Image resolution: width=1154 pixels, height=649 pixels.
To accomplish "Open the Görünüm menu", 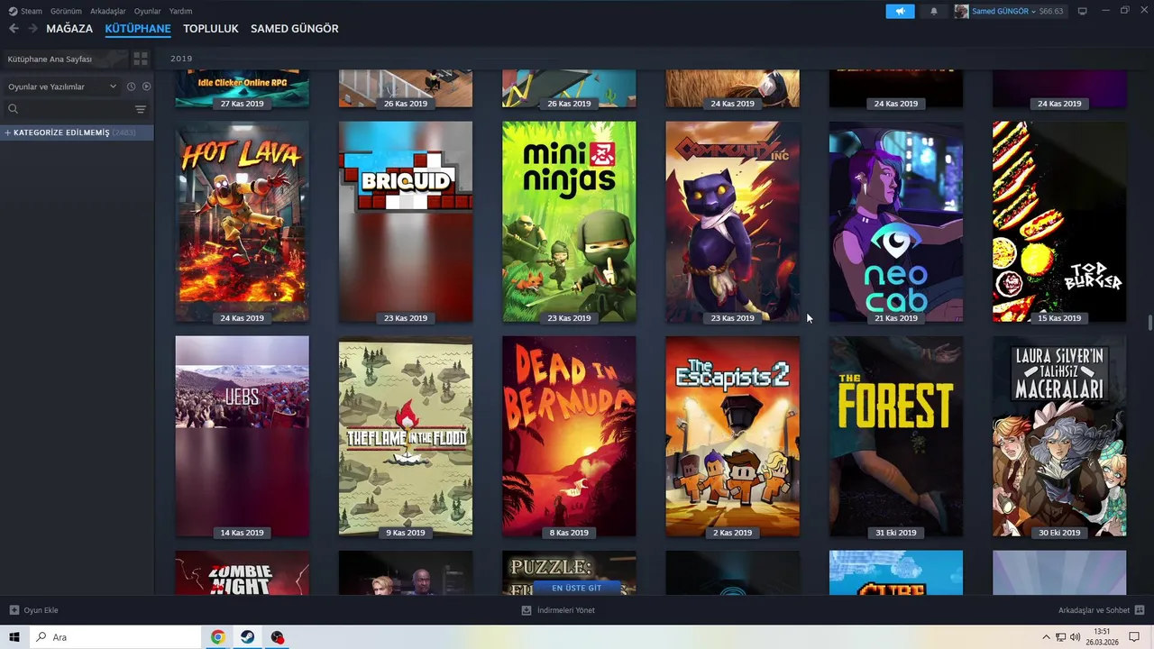I will (x=66, y=11).
